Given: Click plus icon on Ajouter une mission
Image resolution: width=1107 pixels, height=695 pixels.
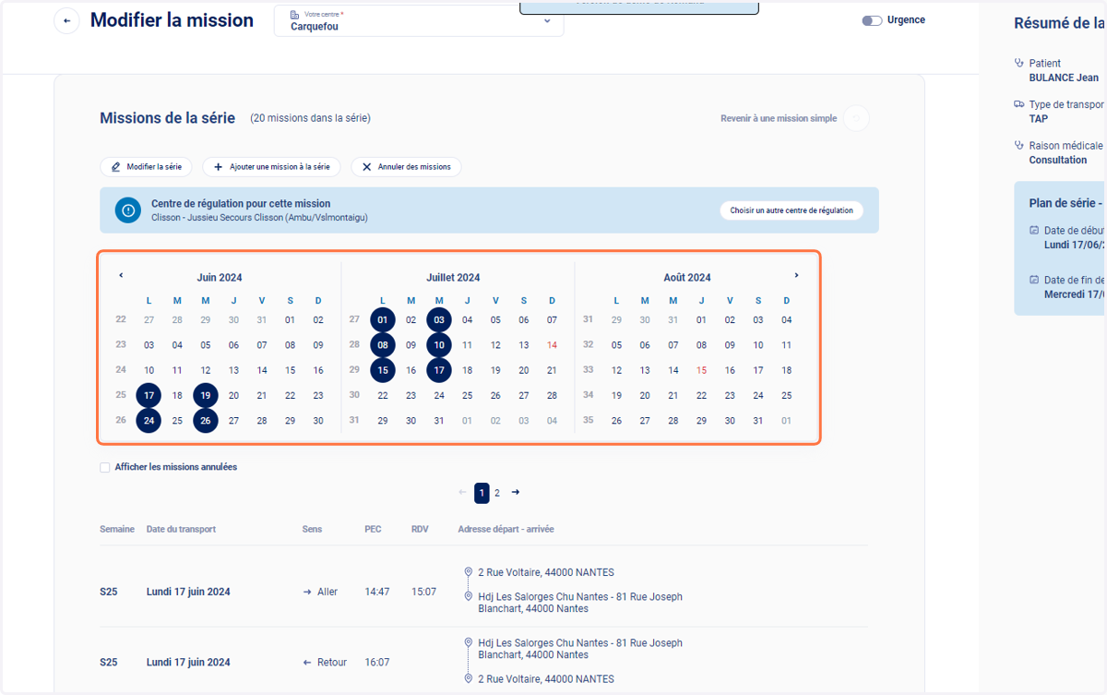Looking at the screenshot, I should coord(219,168).
